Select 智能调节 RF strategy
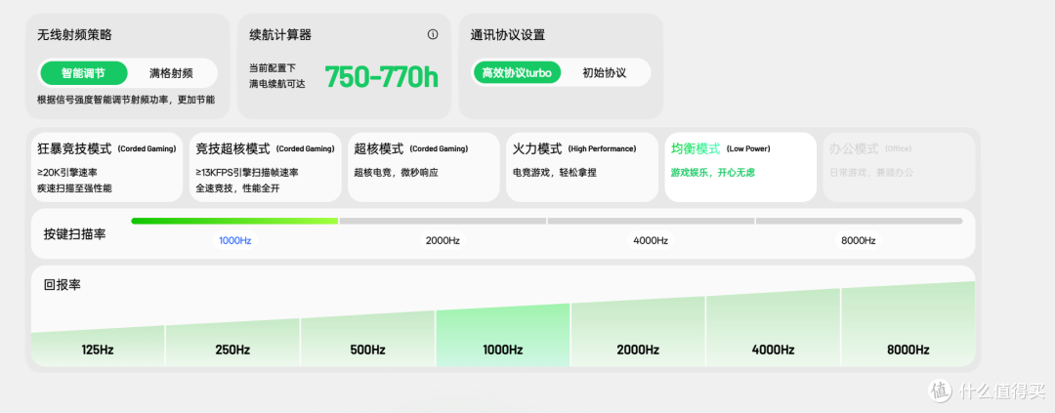Viewport: 1055px width, 413px height. coord(83,73)
